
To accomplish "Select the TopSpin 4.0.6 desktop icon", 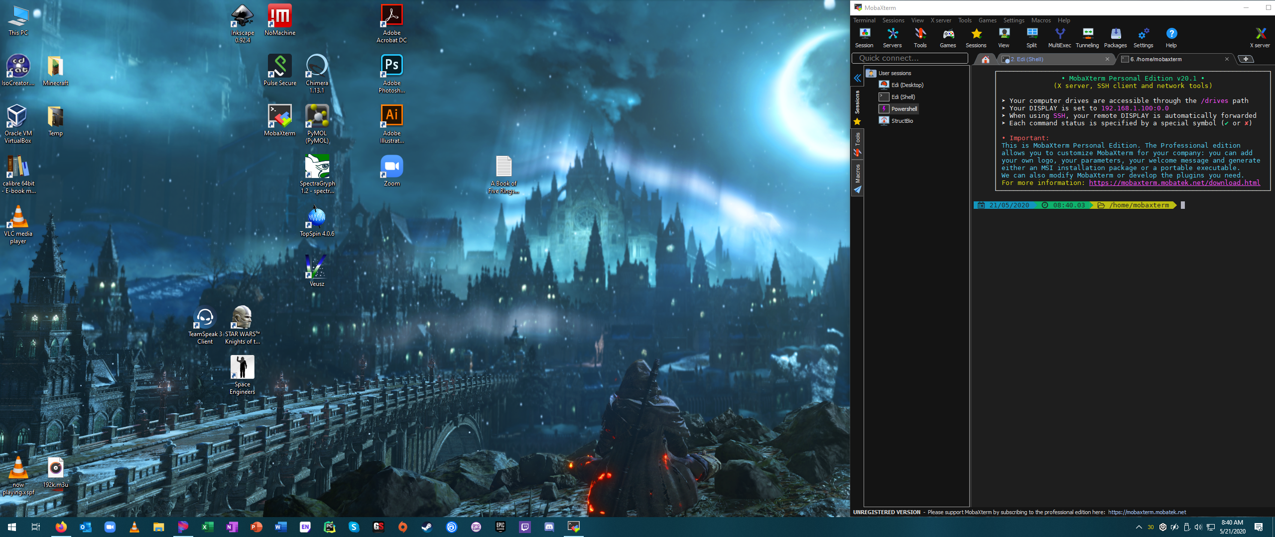I will click(x=317, y=221).
